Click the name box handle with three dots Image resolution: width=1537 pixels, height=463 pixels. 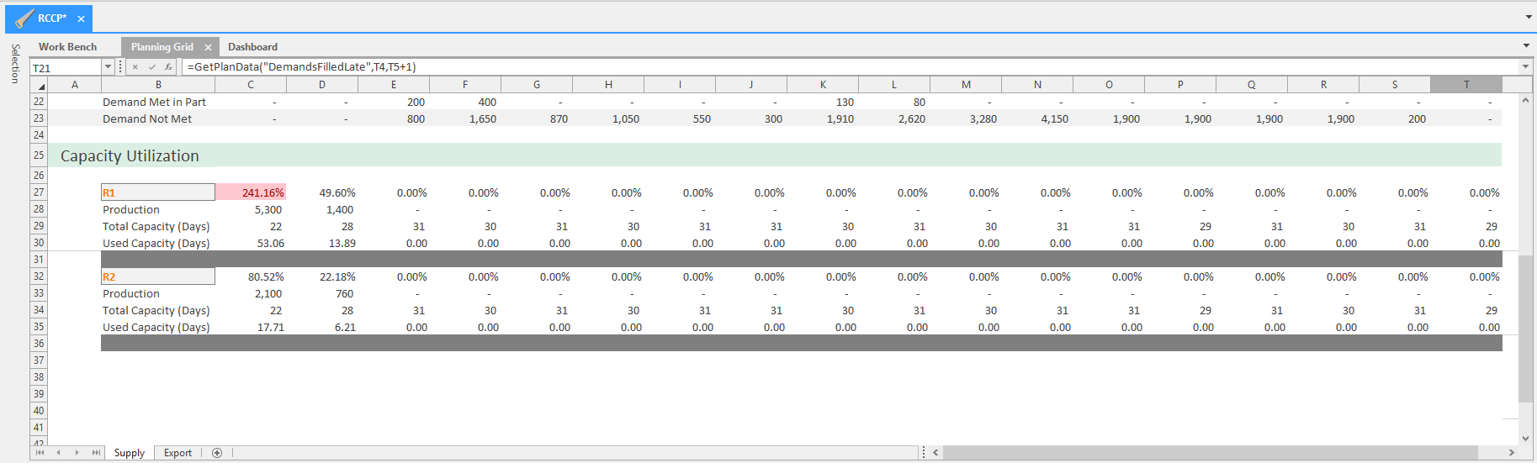tap(120, 67)
